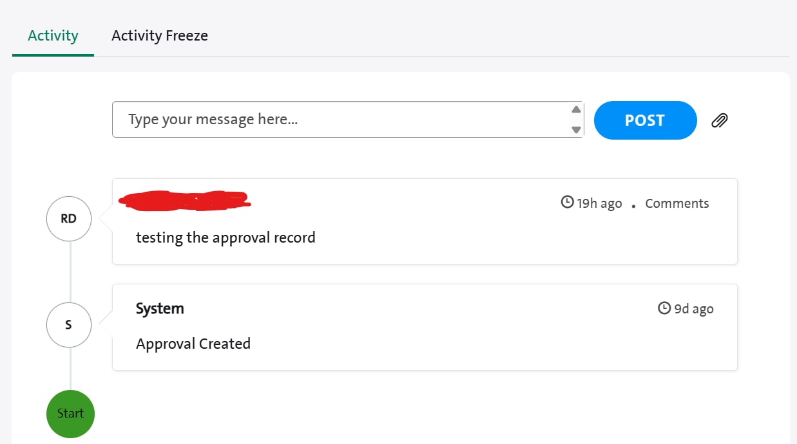Click the '19h ago' timestamp
Image resolution: width=797 pixels, height=444 pixels.
click(599, 203)
